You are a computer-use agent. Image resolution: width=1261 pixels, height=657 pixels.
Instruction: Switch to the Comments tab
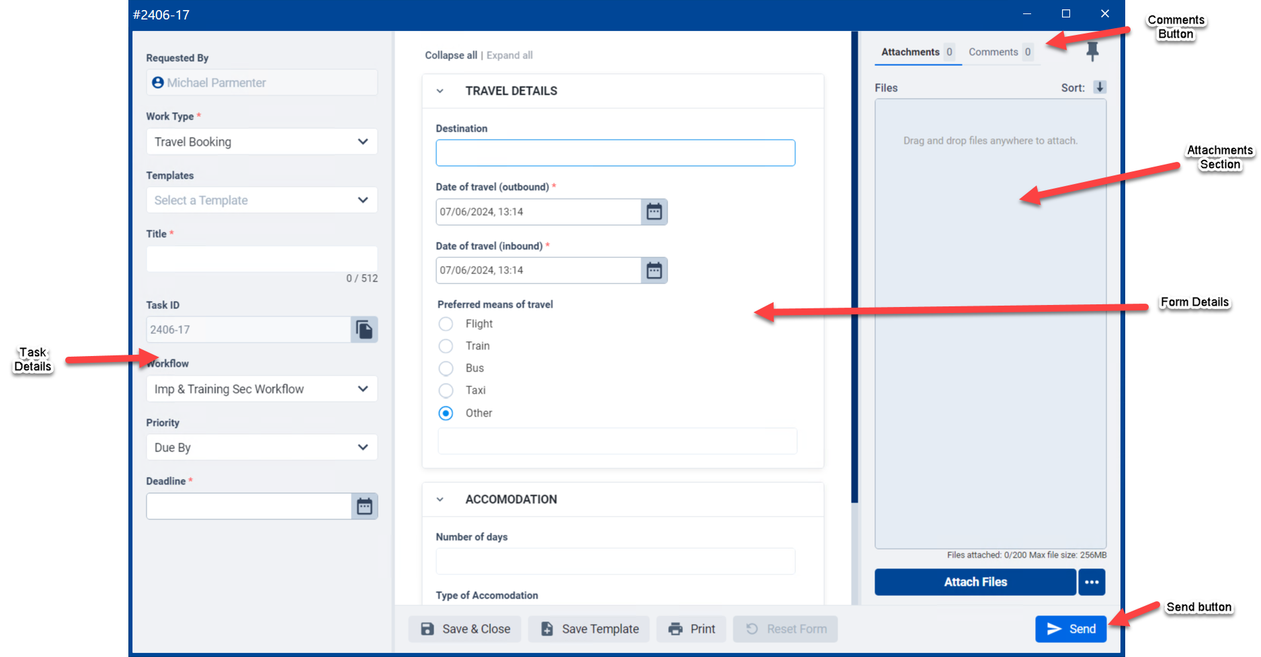click(994, 52)
